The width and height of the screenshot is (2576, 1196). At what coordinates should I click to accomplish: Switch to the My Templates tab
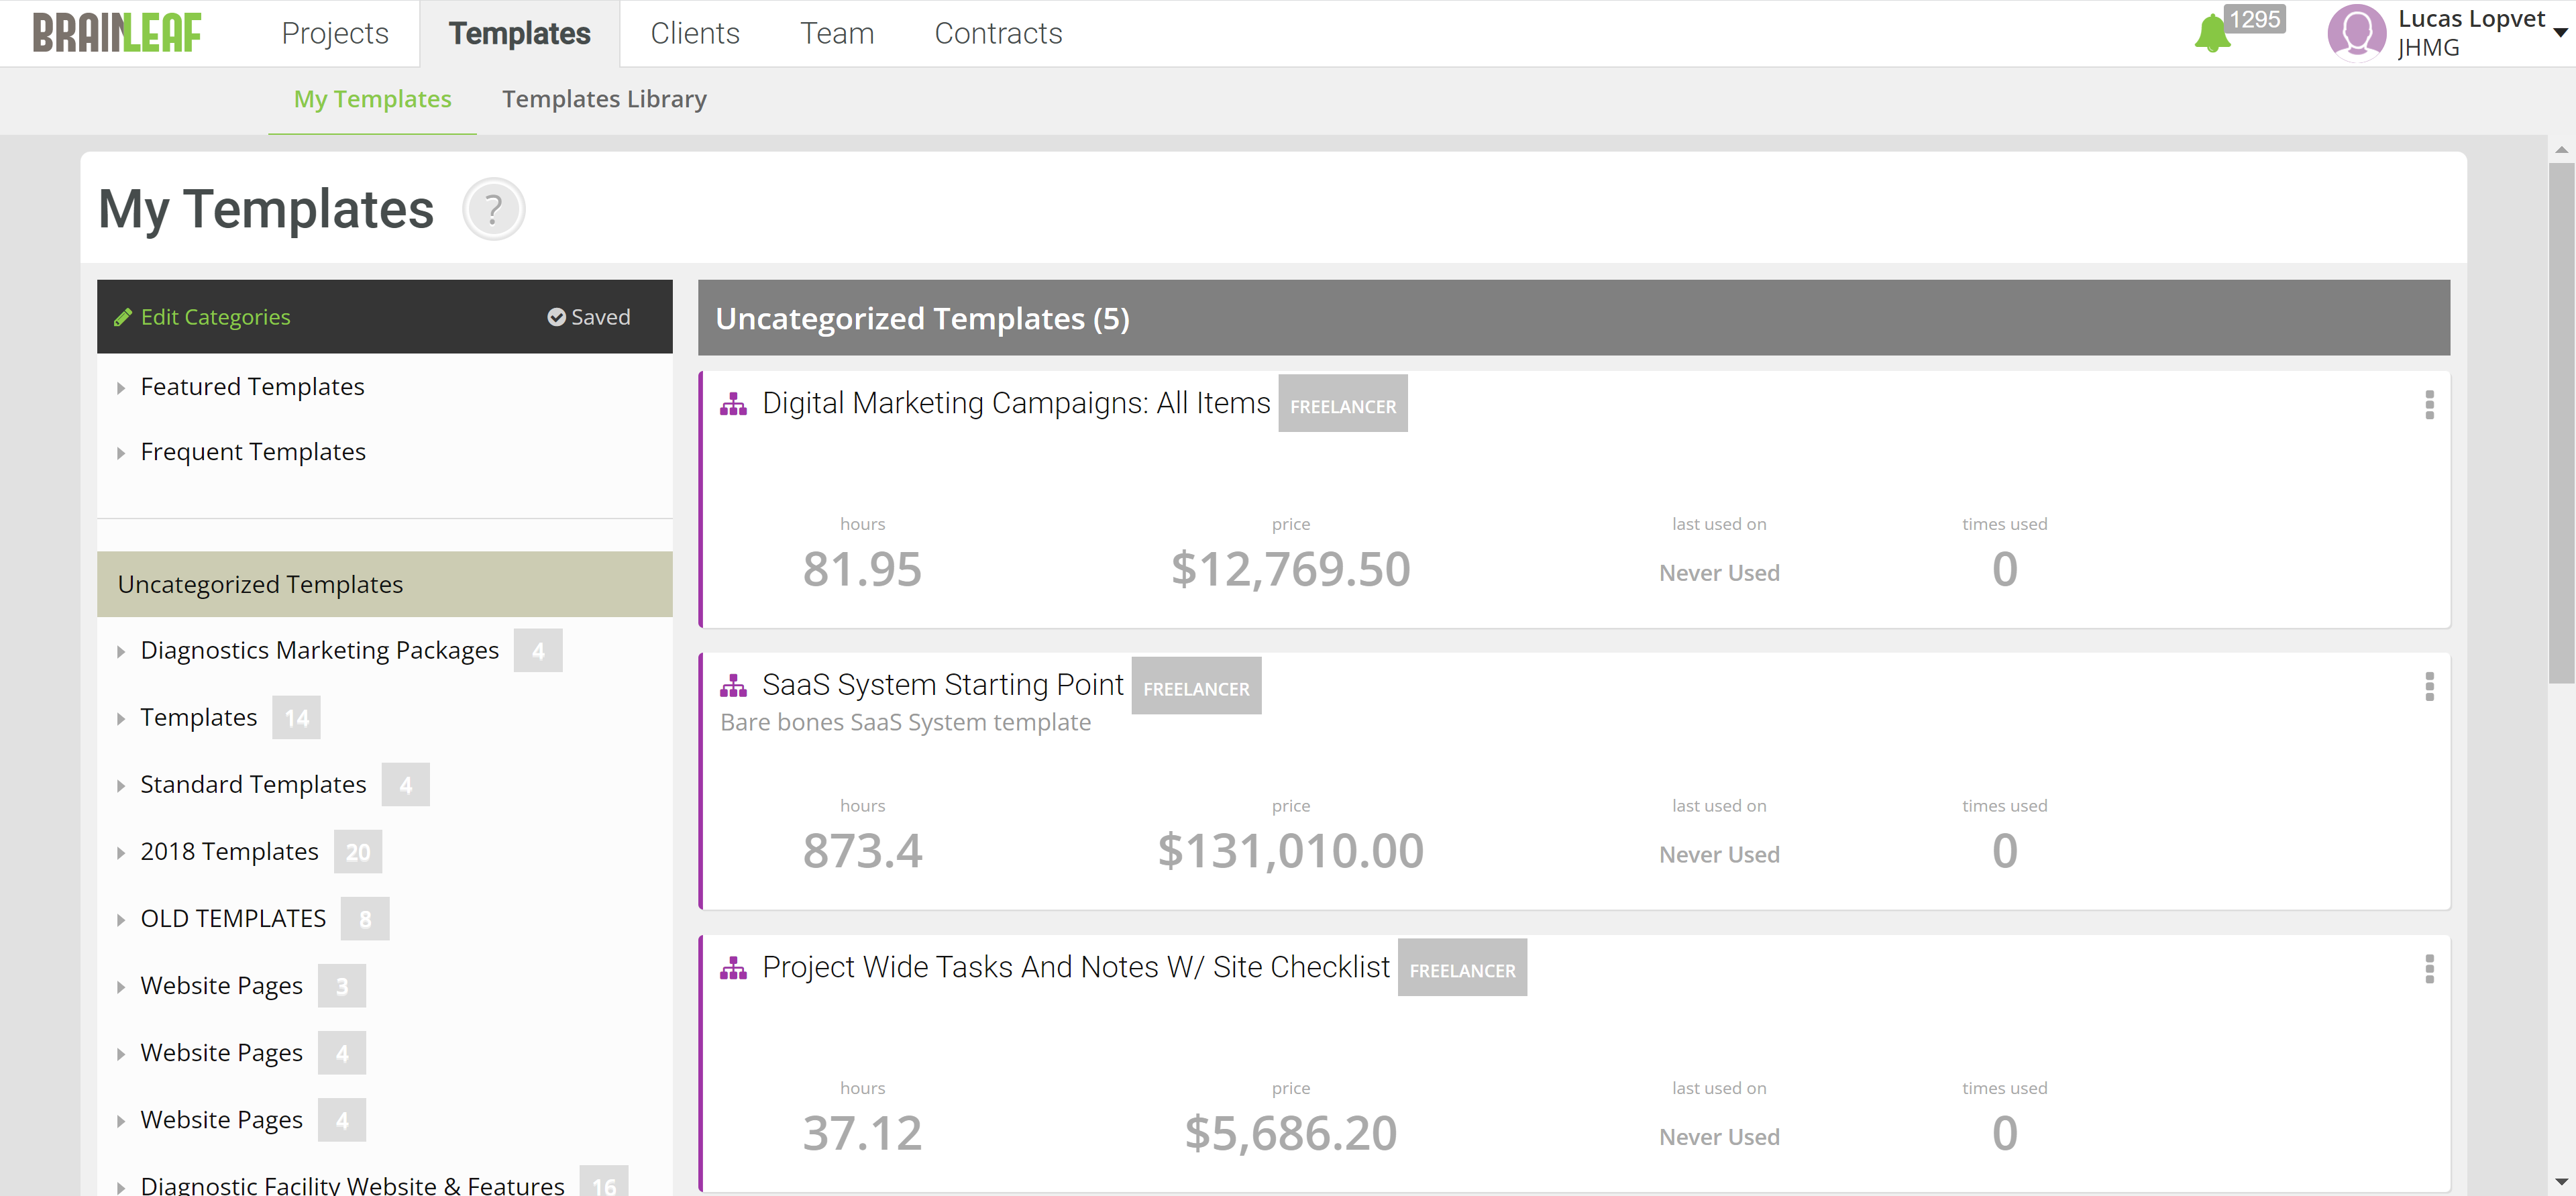[x=372, y=99]
